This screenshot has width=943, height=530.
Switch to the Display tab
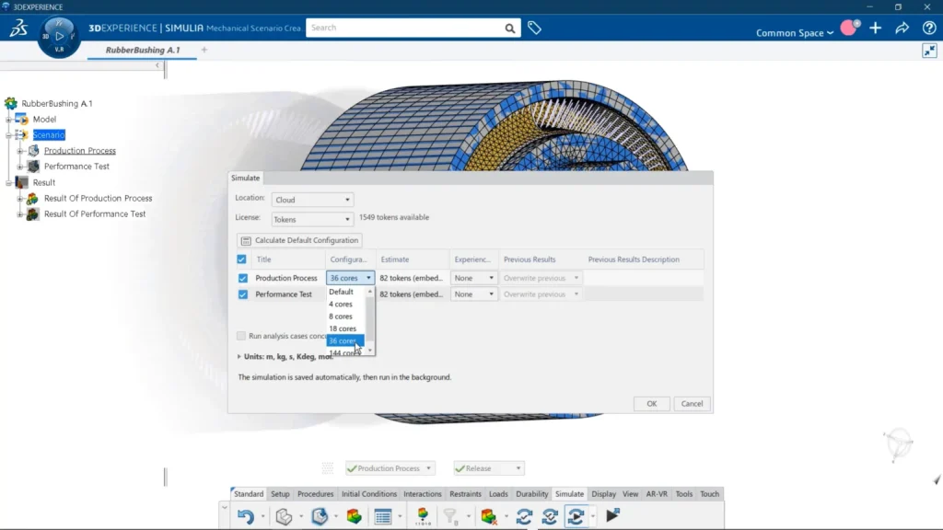pos(603,494)
